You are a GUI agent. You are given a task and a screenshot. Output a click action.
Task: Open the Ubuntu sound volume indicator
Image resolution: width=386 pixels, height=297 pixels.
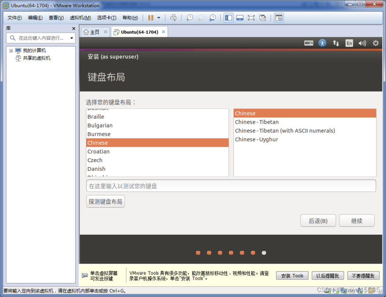pos(362,43)
